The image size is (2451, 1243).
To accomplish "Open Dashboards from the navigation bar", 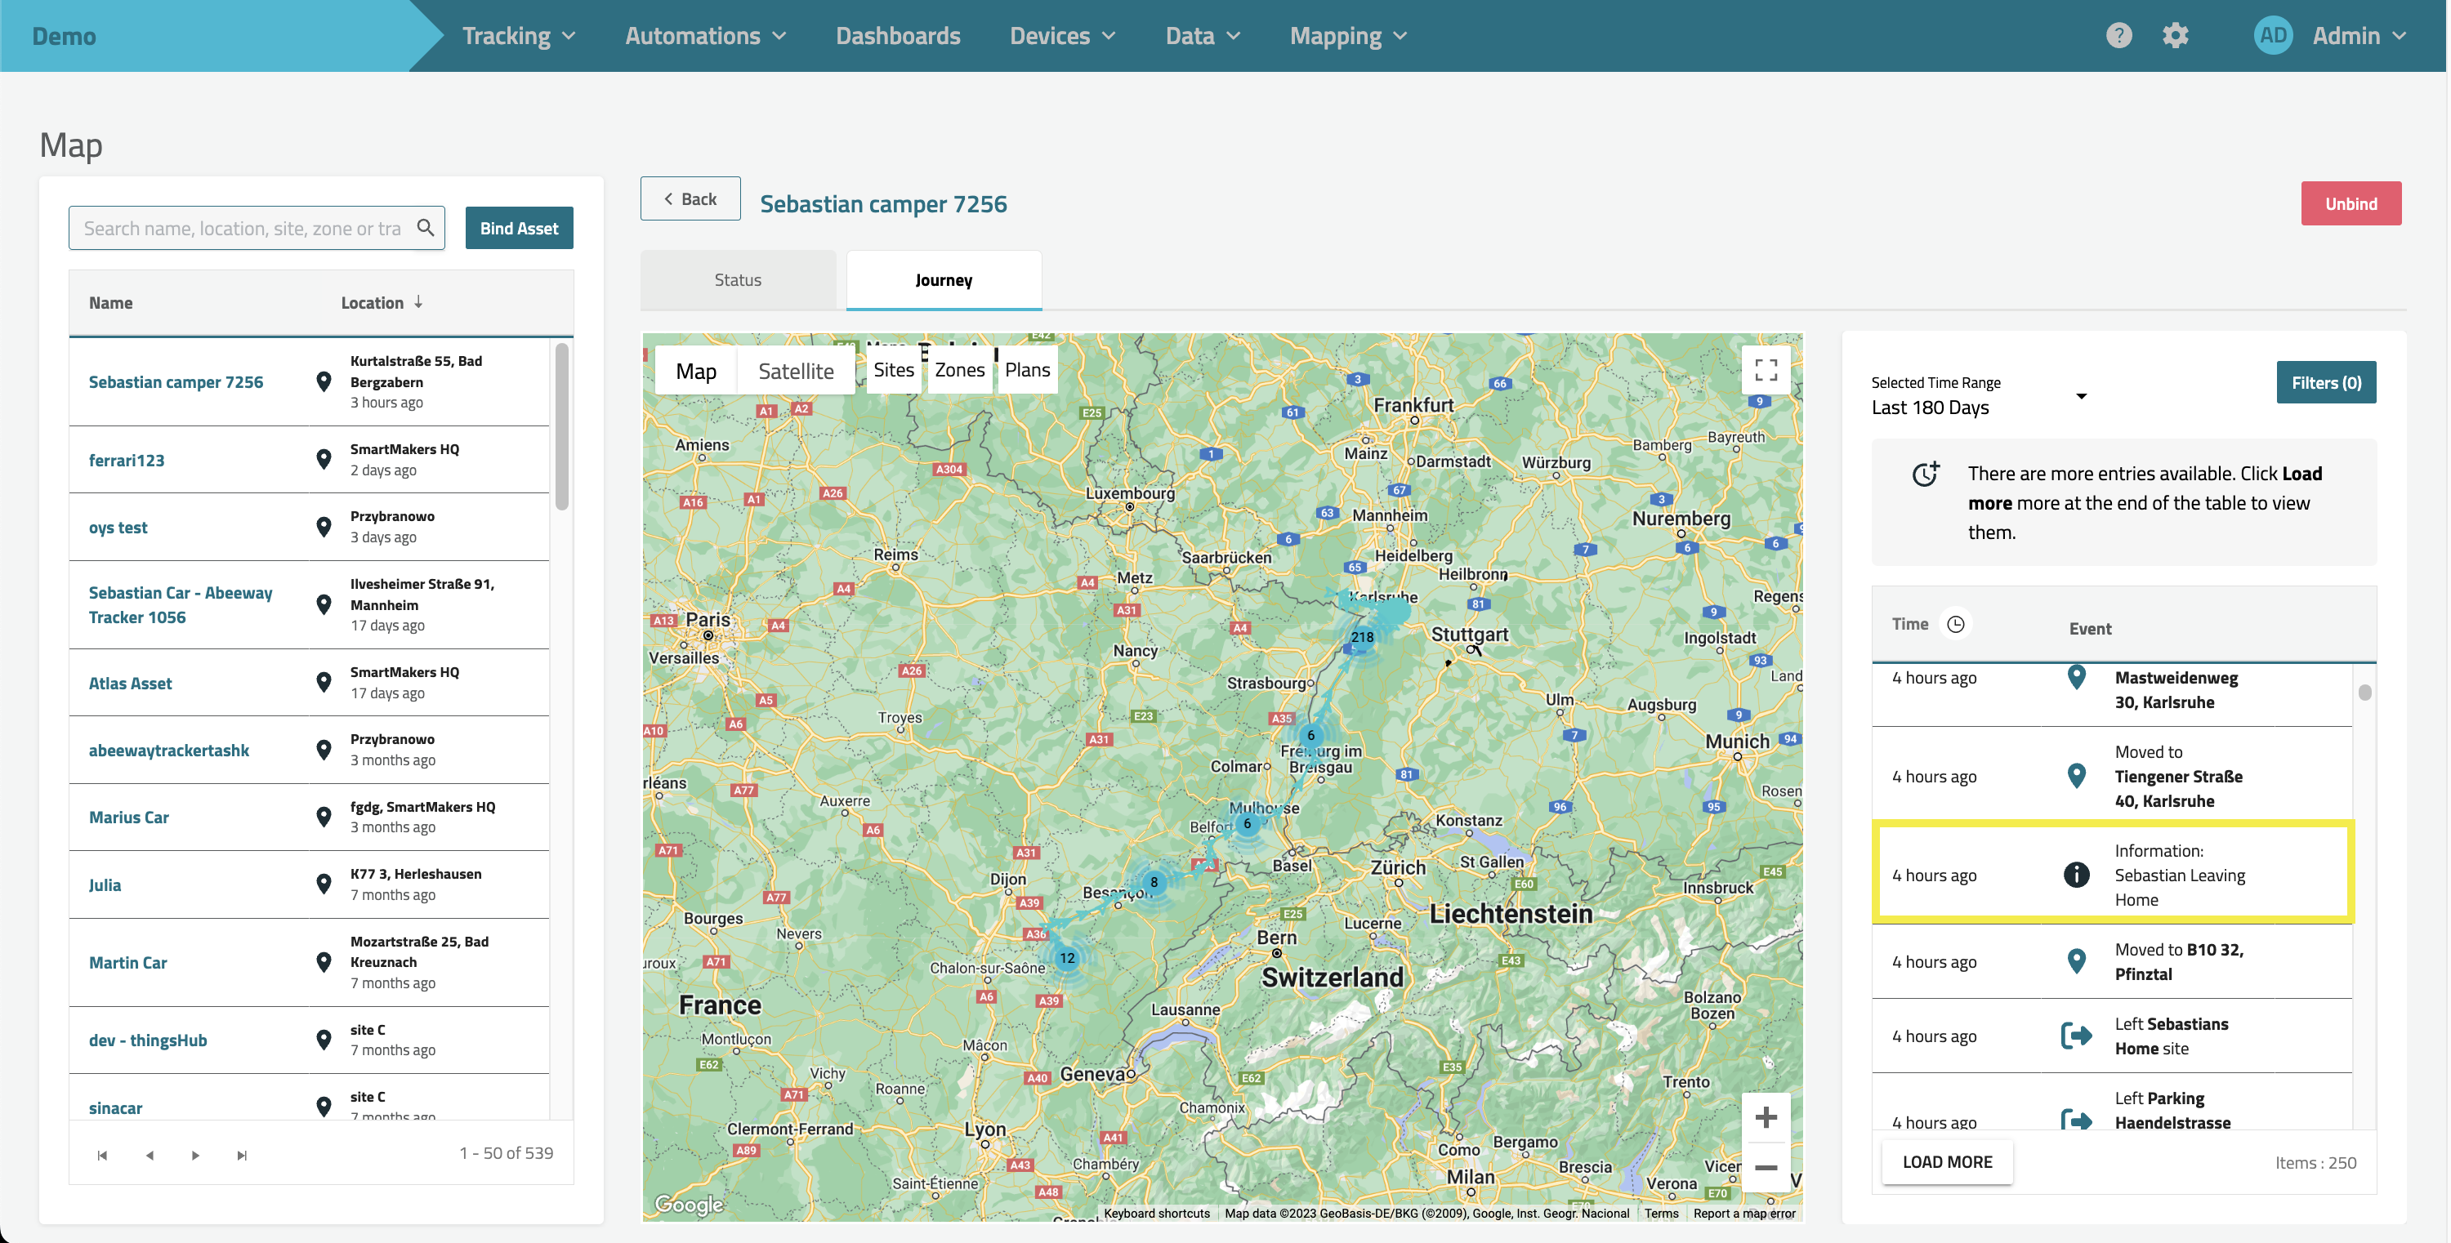I will pos(897,36).
